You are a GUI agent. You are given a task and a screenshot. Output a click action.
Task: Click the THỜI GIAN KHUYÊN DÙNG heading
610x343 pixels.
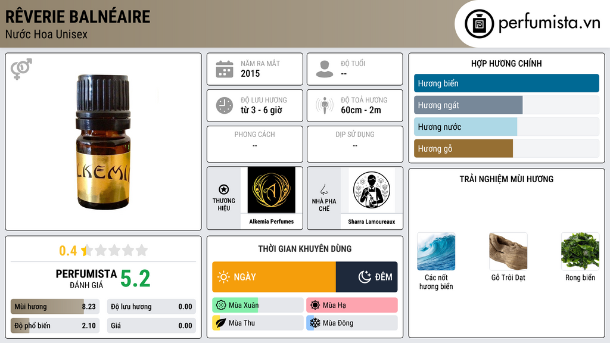(305, 249)
